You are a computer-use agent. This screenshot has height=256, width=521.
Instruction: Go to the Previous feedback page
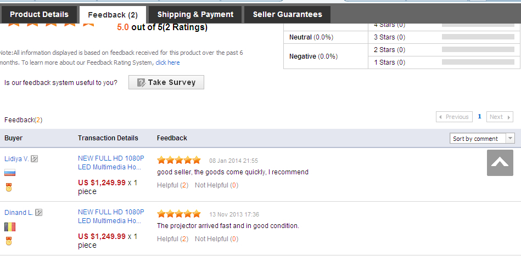(x=454, y=117)
